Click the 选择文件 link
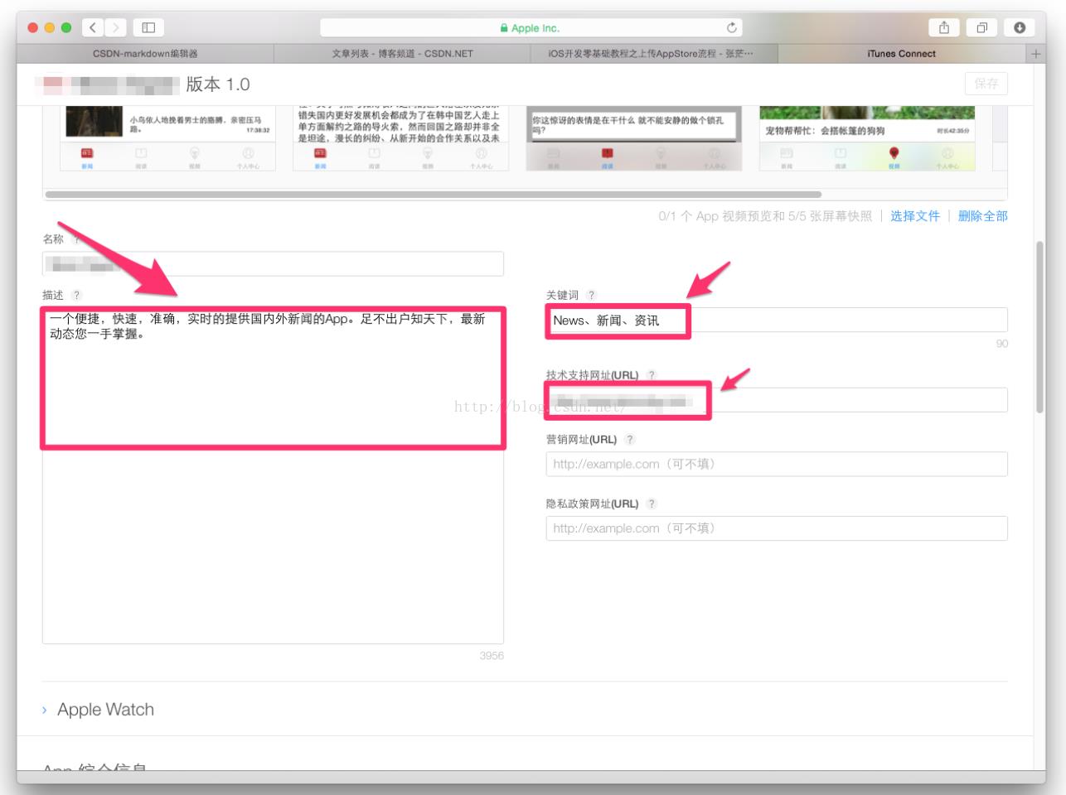Image resolution: width=1066 pixels, height=795 pixels. coord(915,216)
